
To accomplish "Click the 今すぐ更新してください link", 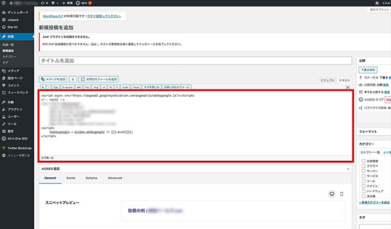I will pos(103,16).
